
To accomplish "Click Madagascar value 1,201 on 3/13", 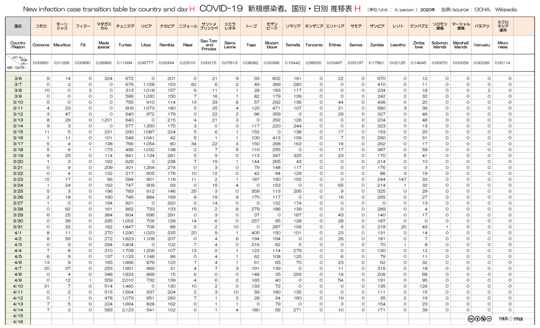I will [x=107, y=121].
